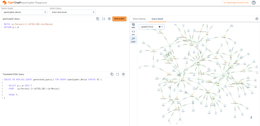The width and height of the screenshot is (260, 126).
Task: Click the openCypher Playground header text
Action: [34, 3]
